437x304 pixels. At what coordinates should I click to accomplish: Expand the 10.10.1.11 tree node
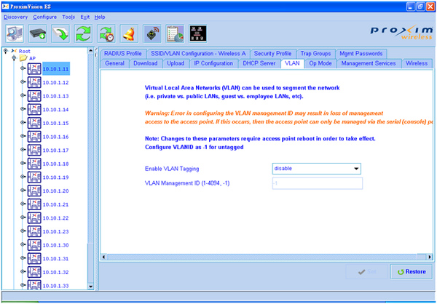coord(23,68)
